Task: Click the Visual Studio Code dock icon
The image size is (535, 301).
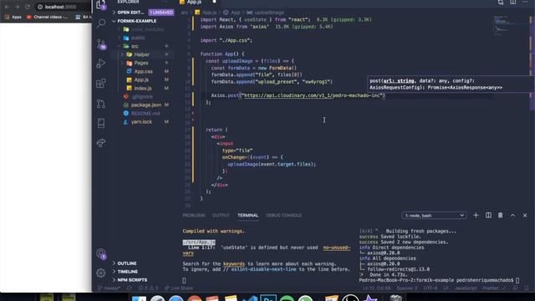Action: (250, 298)
